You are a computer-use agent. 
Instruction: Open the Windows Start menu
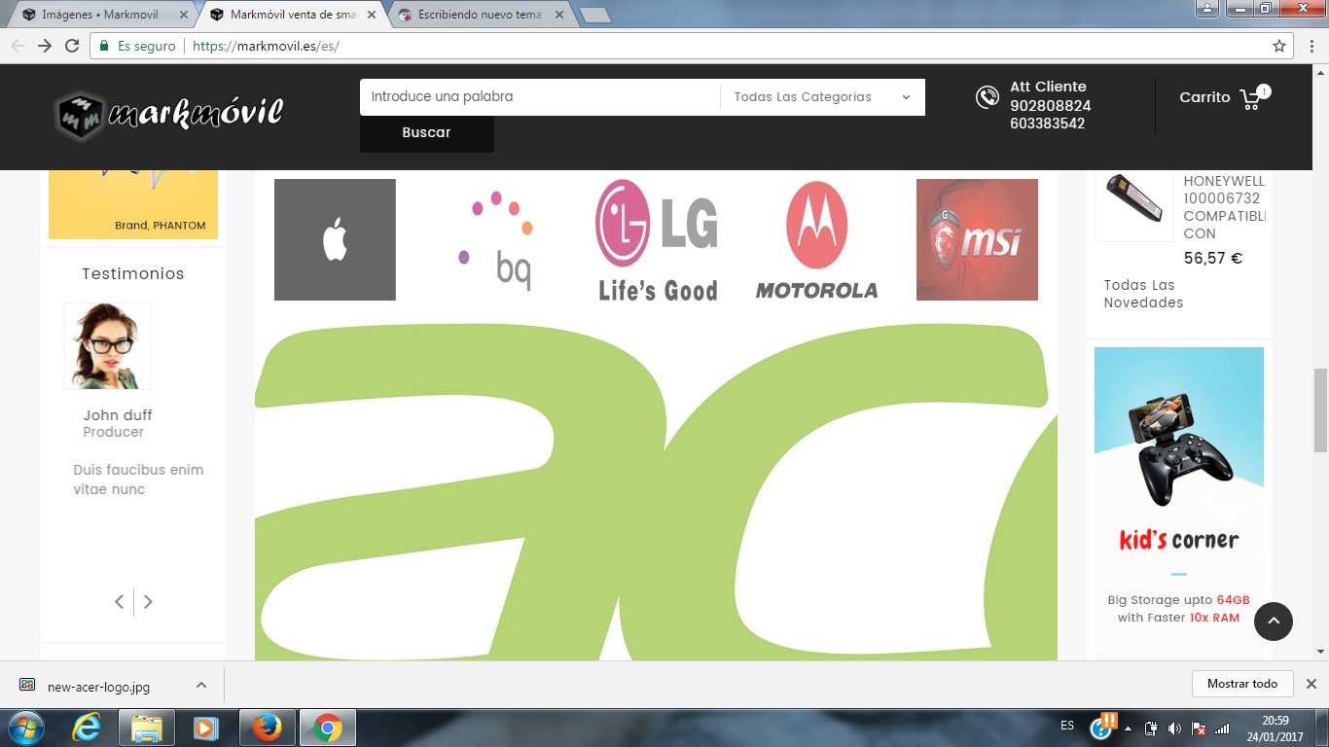(x=24, y=728)
